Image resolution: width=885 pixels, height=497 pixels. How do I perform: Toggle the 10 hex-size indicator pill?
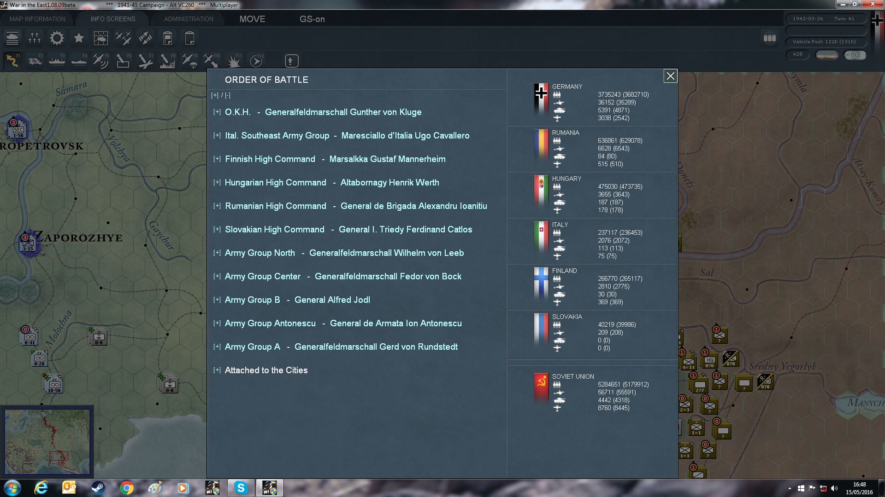pos(855,55)
